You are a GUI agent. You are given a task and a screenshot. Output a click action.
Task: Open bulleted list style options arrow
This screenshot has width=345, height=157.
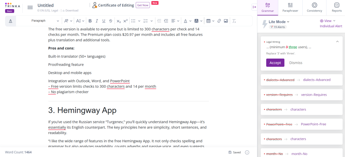[x=139, y=21]
